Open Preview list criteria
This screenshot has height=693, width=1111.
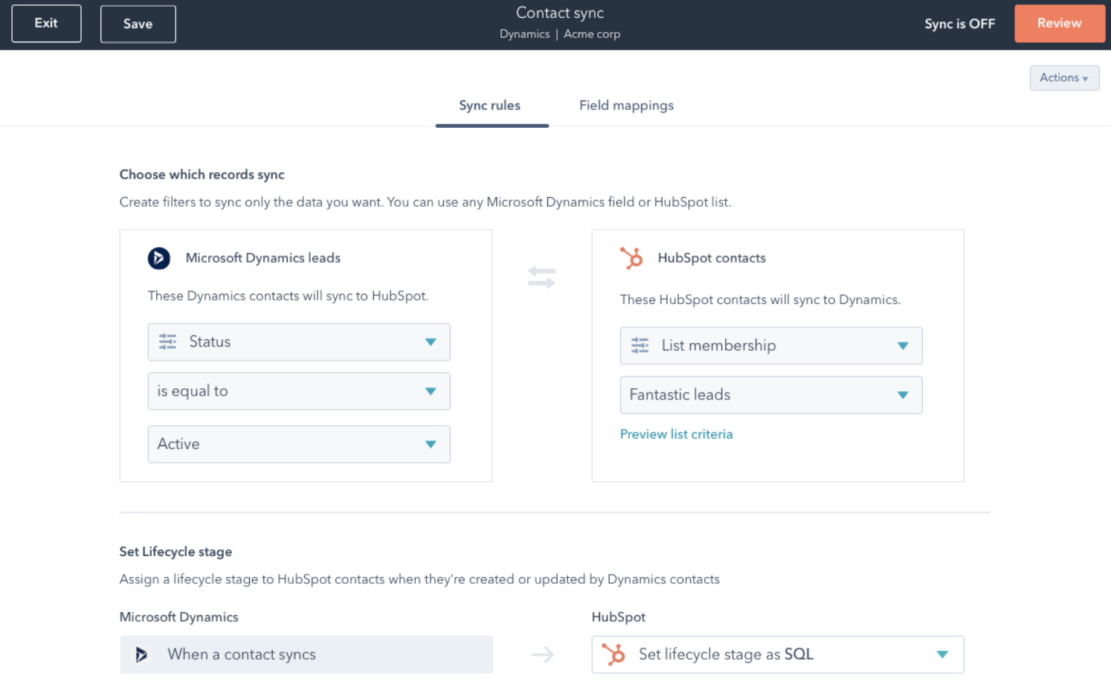(676, 433)
